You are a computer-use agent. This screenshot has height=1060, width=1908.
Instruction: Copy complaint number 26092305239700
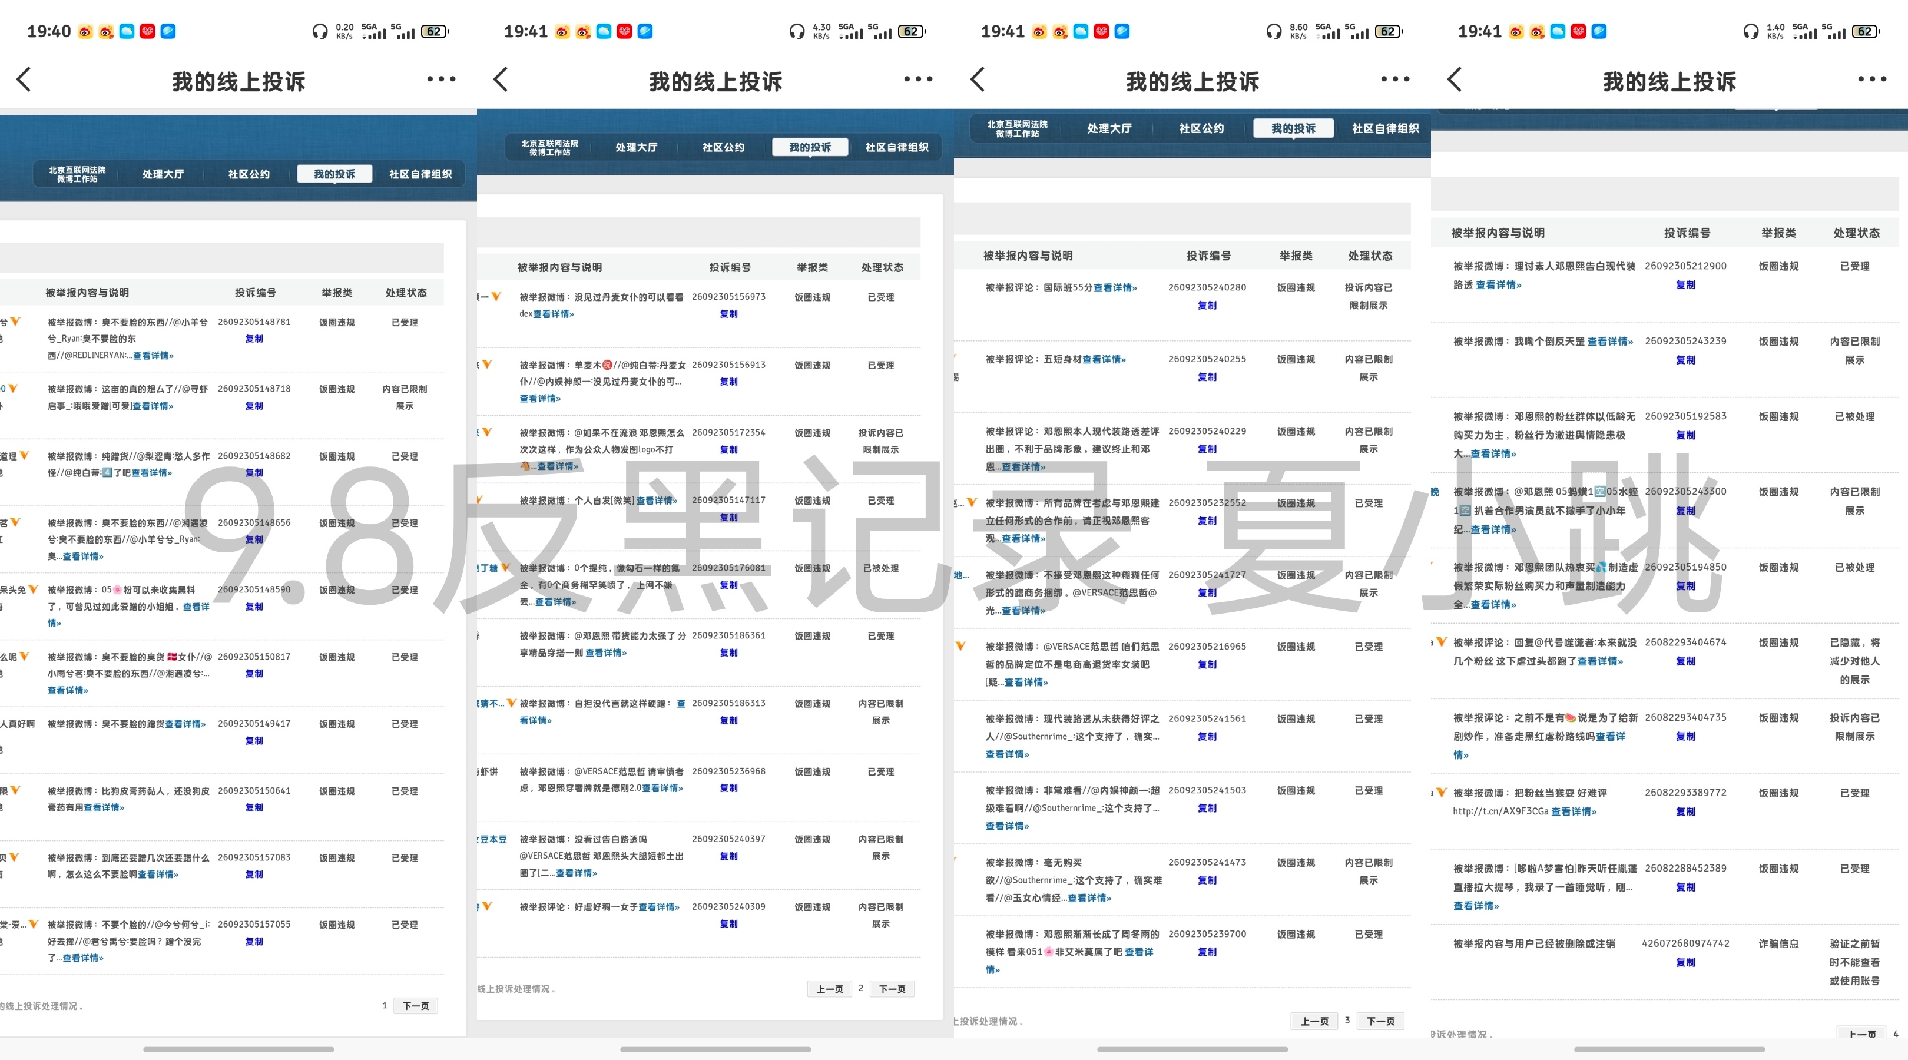pos(1207,952)
